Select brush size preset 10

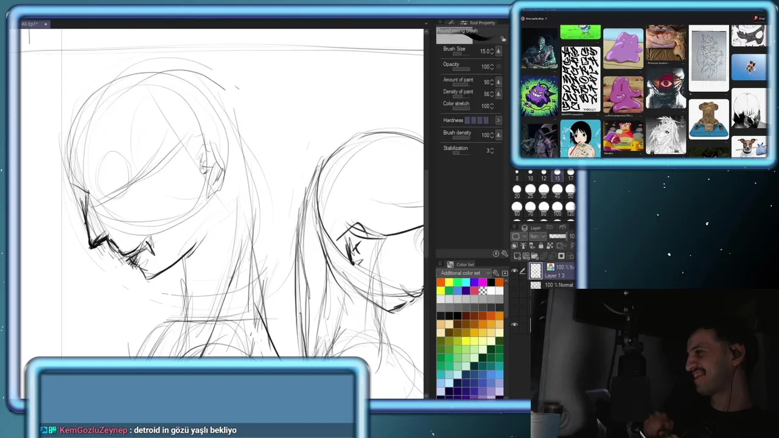[x=531, y=176]
